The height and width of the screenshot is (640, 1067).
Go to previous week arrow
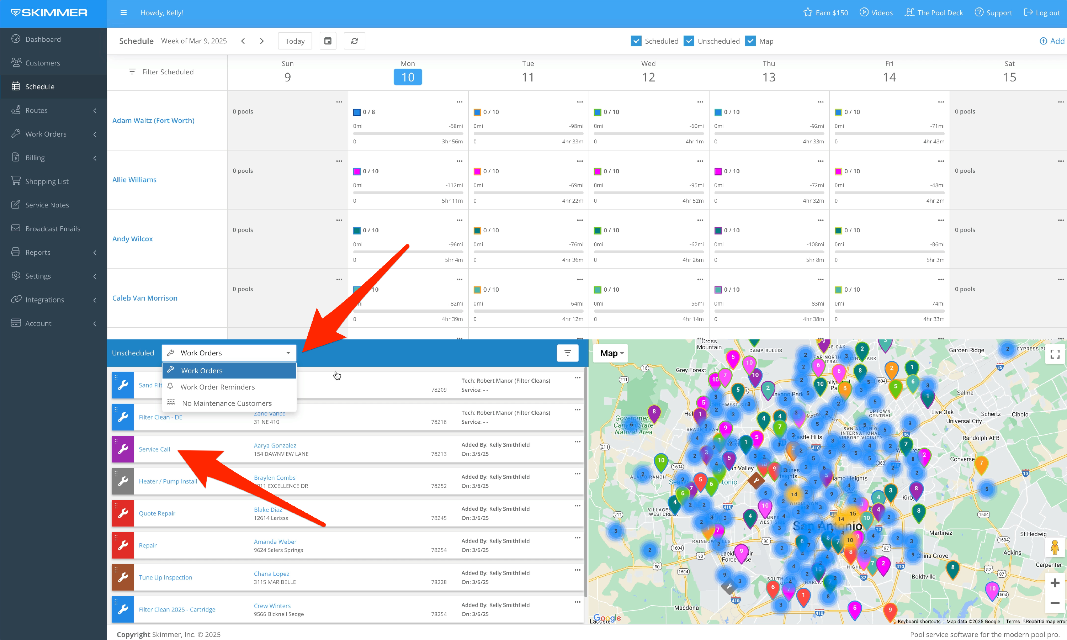(243, 41)
